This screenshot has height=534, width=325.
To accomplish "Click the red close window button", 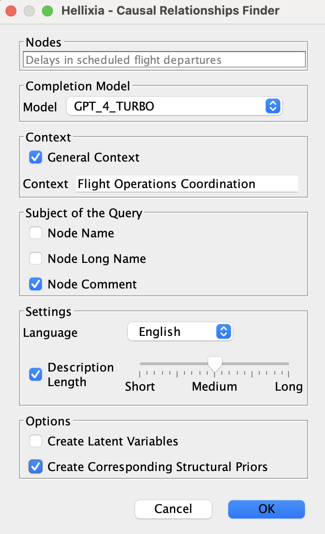I will tap(11, 10).
